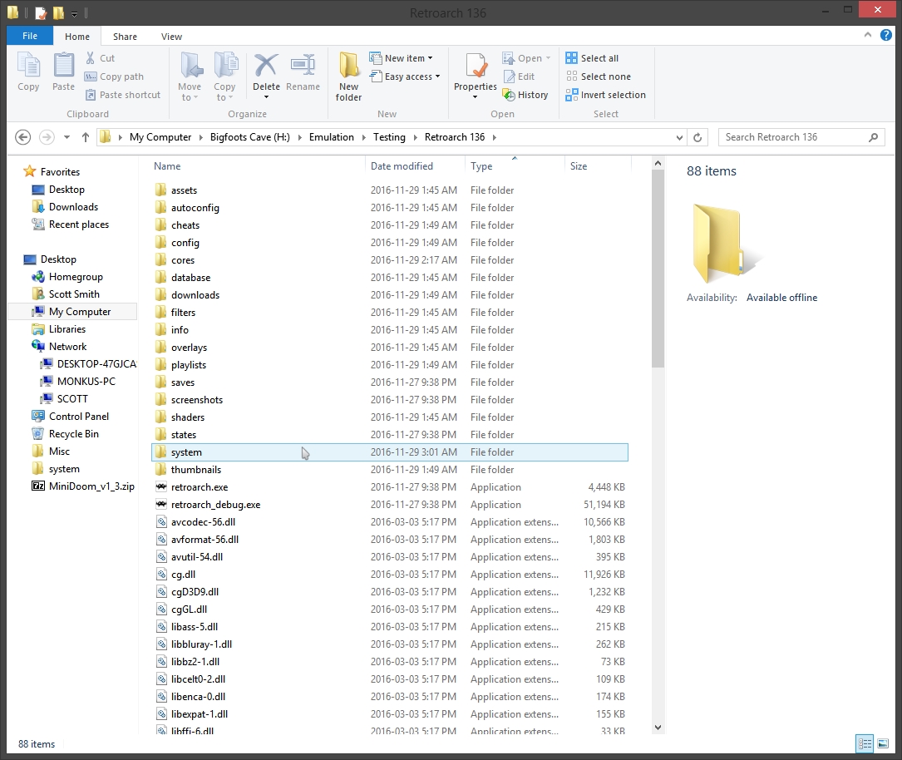Collapse the ribbon with chevron
This screenshot has height=760, width=902.
point(868,37)
